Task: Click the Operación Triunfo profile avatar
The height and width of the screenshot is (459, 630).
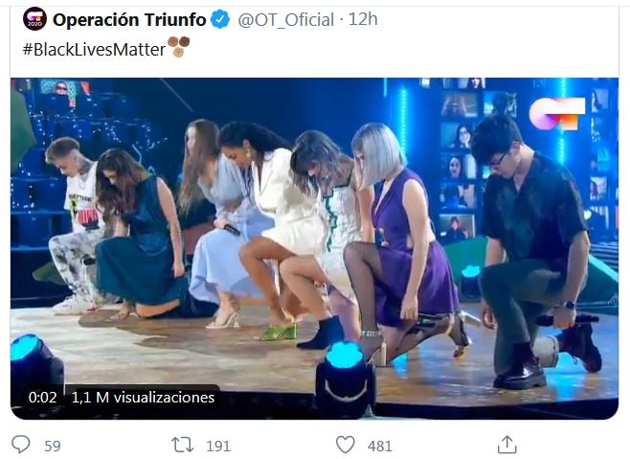Action: coord(35,19)
